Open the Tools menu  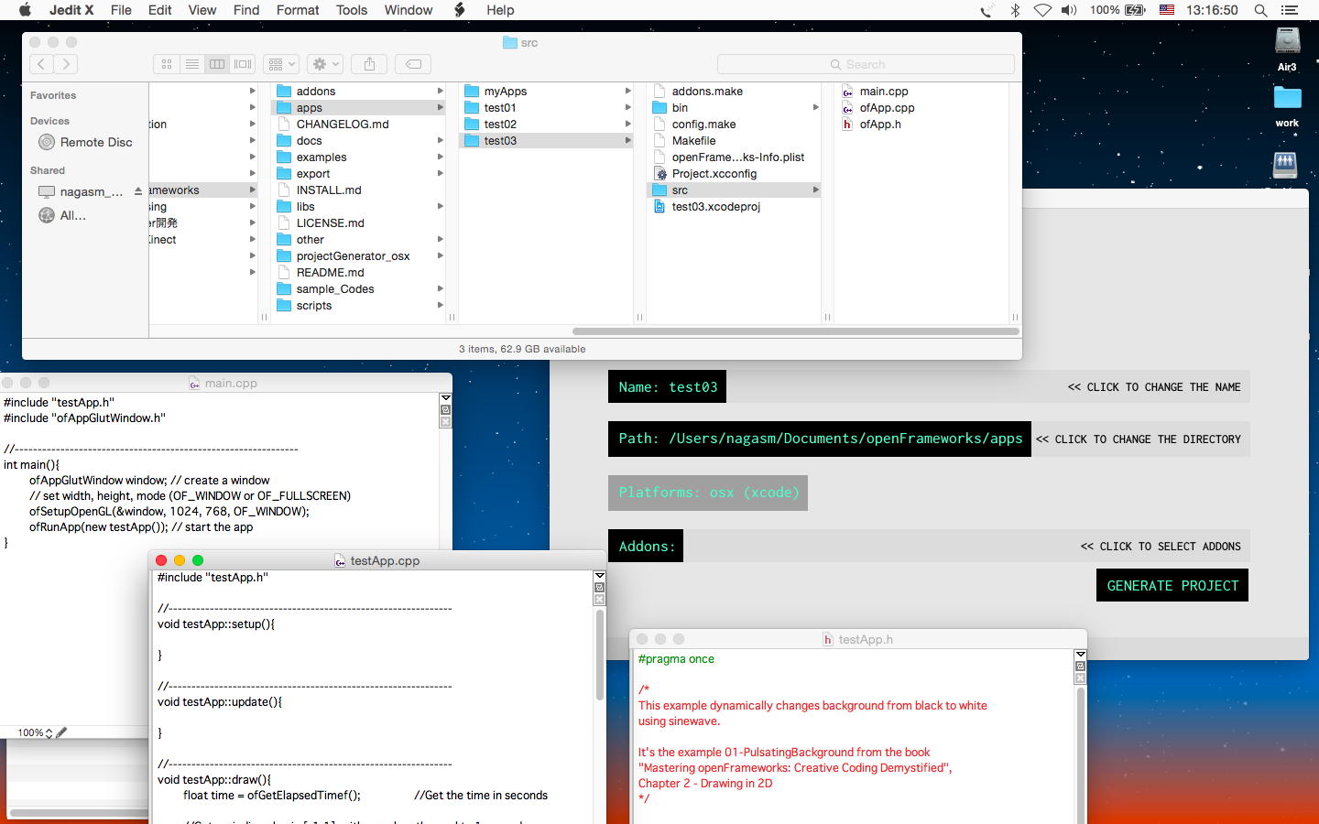(x=352, y=10)
